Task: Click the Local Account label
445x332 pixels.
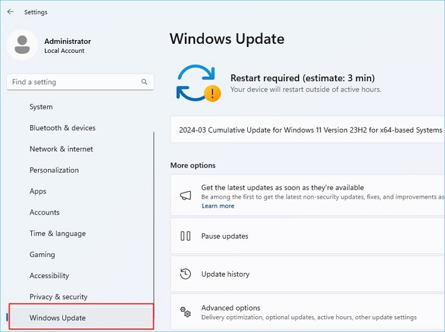Action: pos(64,51)
